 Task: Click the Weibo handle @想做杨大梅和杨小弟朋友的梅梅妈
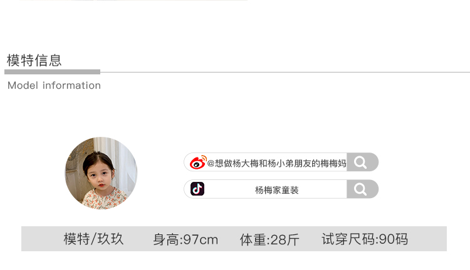coord(276,163)
